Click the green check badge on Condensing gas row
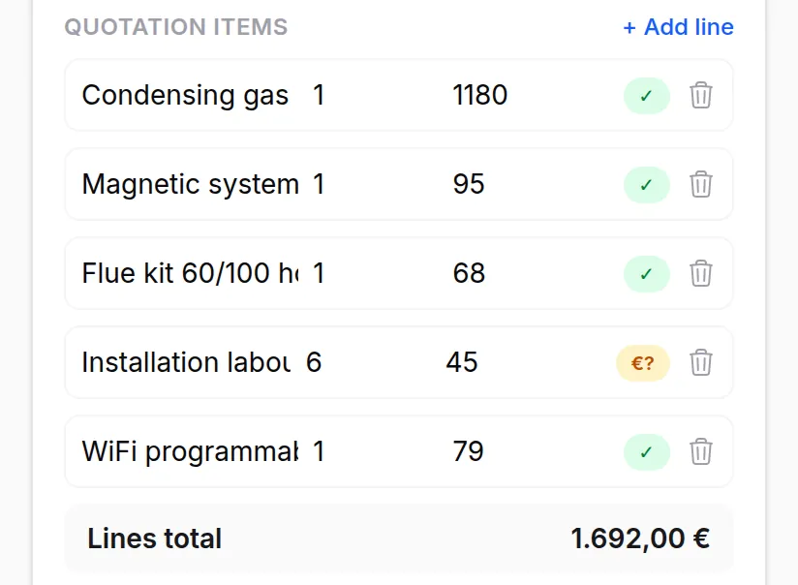Image resolution: width=798 pixels, height=585 pixels. [x=646, y=95]
